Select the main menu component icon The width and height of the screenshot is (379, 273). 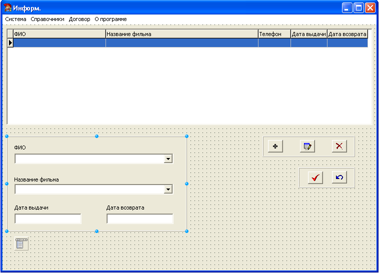click(21, 243)
